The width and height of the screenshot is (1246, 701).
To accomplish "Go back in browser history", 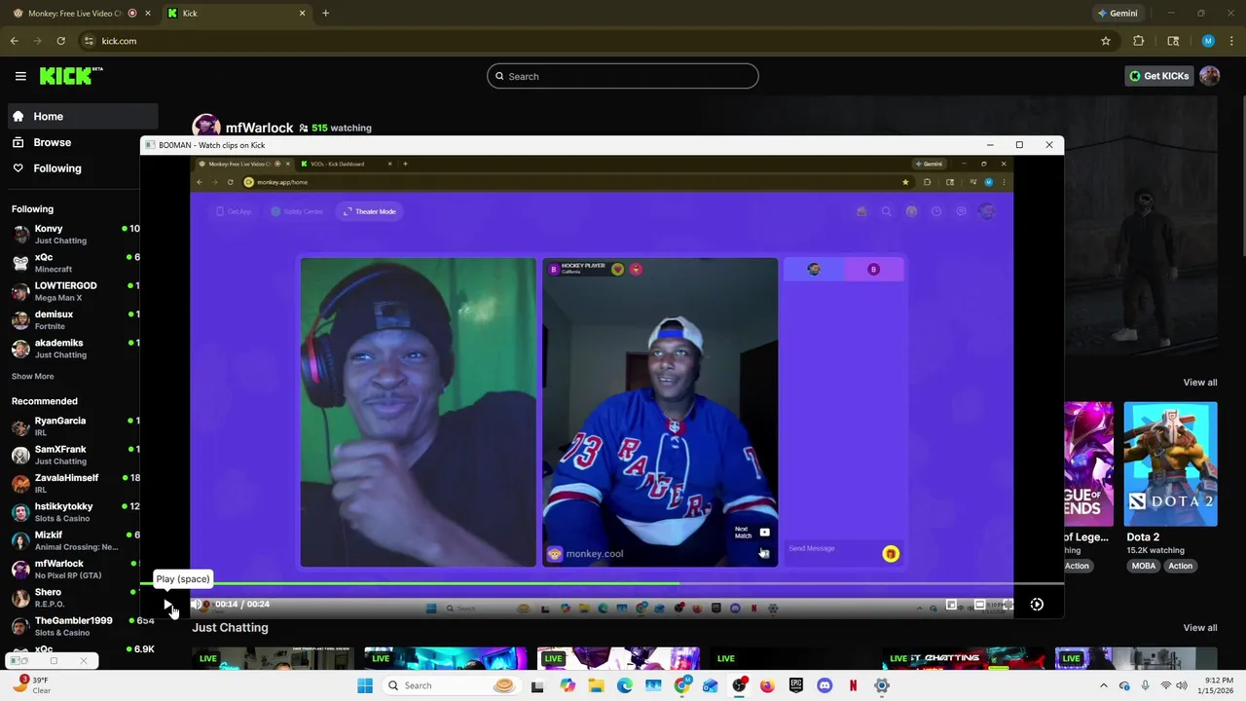I will click(14, 41).
